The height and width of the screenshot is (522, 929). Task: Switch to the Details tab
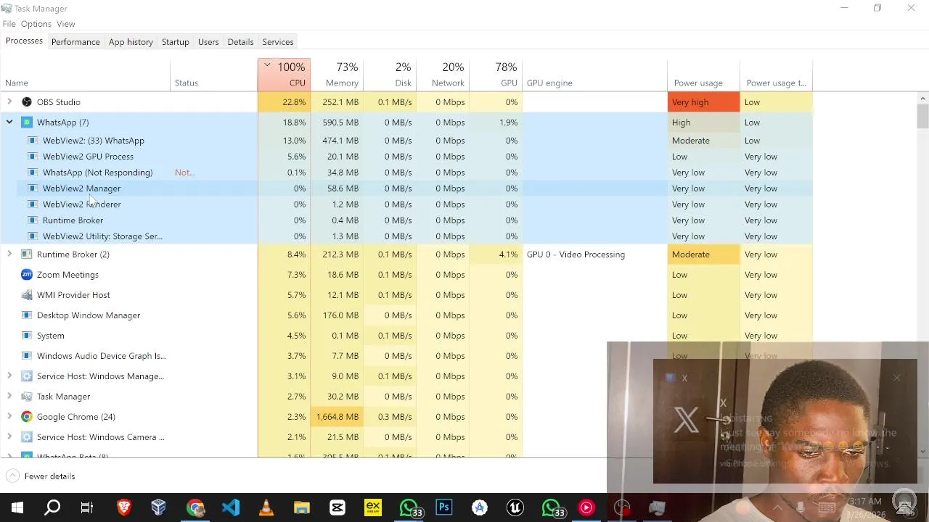tap(240, 42)
